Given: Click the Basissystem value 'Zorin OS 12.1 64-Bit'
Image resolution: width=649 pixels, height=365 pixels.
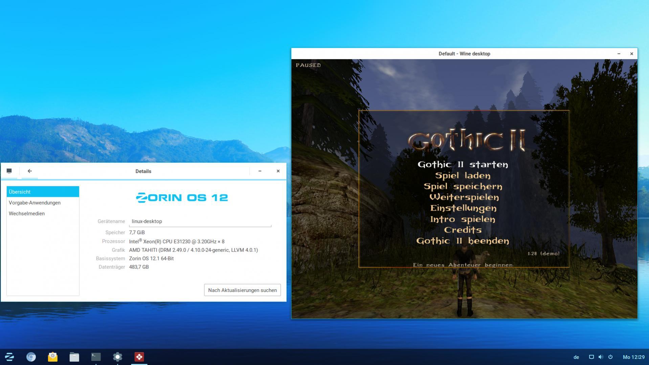Looking at the screenshot, I should point(151,258).
